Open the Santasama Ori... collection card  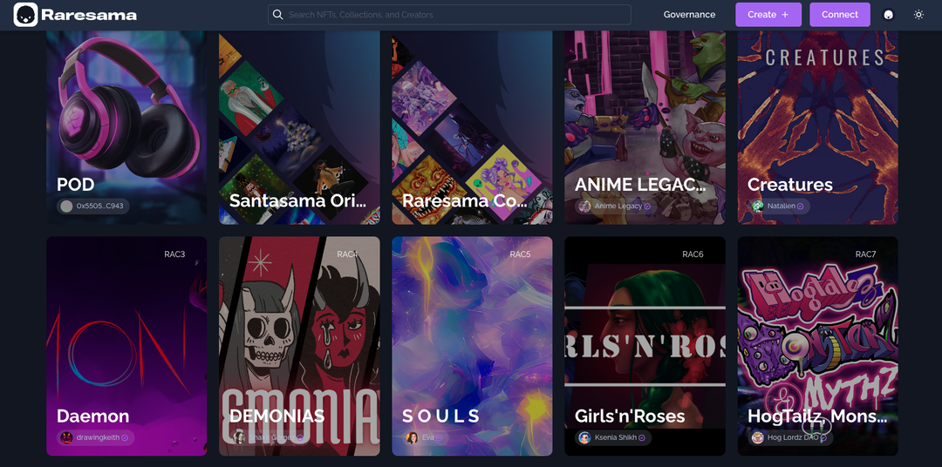(x=299, y=127)
